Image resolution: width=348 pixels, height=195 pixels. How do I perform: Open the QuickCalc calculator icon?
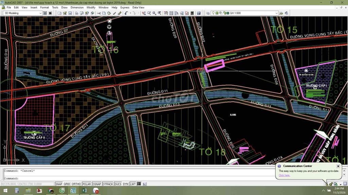tap(192, 13)
